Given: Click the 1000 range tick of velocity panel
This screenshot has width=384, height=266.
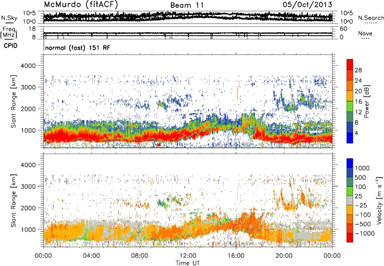Looking at the screenshot, I should click(x=28, y=230).
